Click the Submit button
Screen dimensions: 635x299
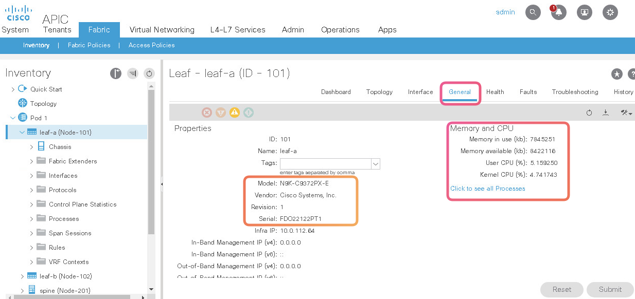(x=610, y=289)
